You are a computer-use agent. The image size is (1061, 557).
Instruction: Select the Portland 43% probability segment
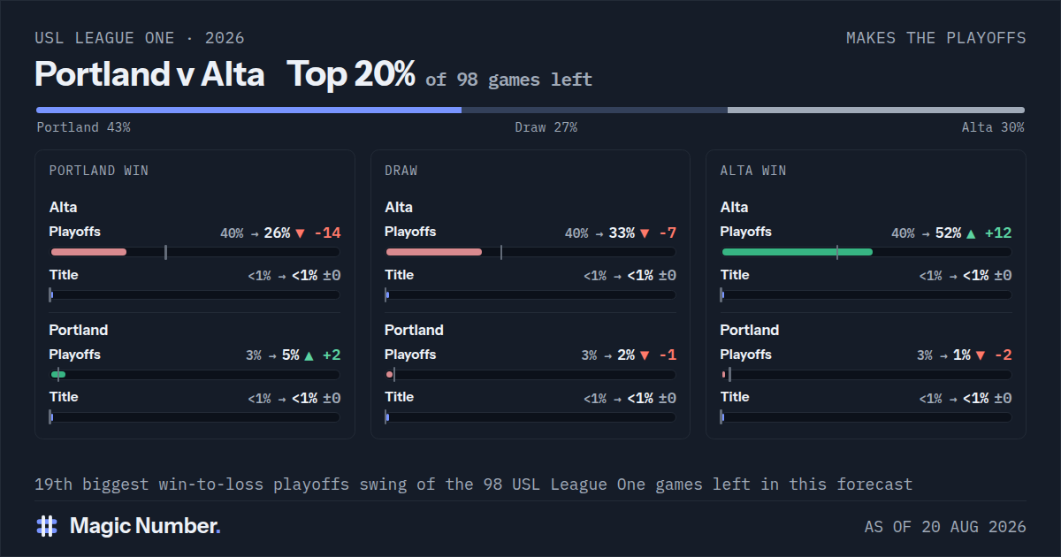[248, 111]
